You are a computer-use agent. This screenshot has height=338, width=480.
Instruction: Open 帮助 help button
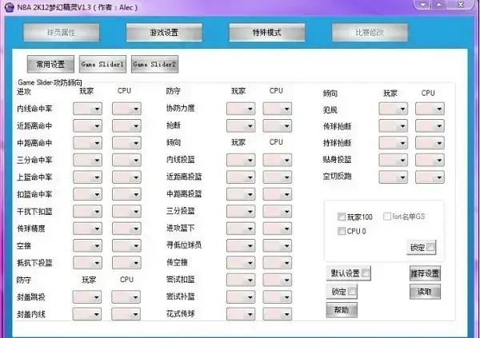point(342,310)
